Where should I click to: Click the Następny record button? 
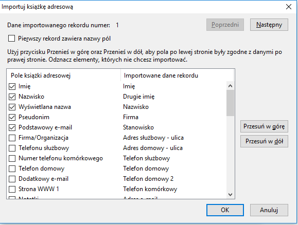pyautogui.click(x=269, y=25)
